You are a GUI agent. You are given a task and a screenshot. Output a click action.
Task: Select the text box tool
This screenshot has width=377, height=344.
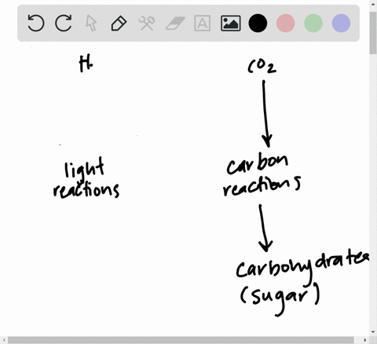203,24
